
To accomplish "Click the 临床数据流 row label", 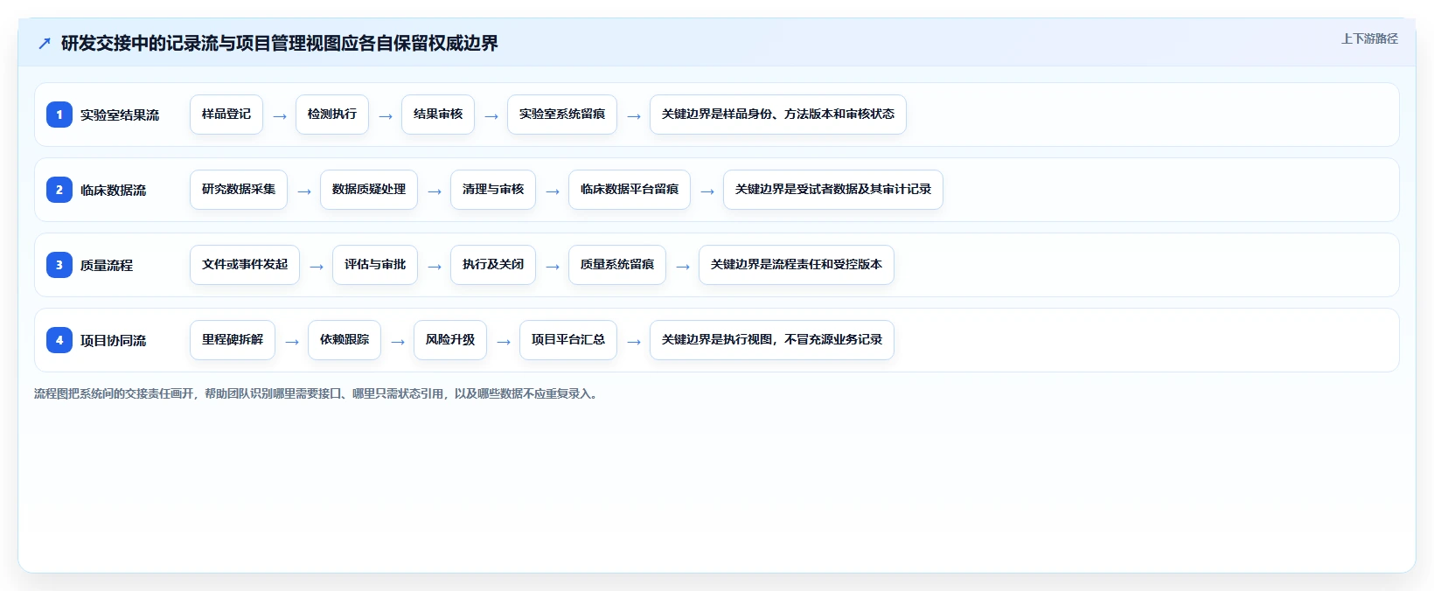I will pyautogui.click(x=114, y=190).
